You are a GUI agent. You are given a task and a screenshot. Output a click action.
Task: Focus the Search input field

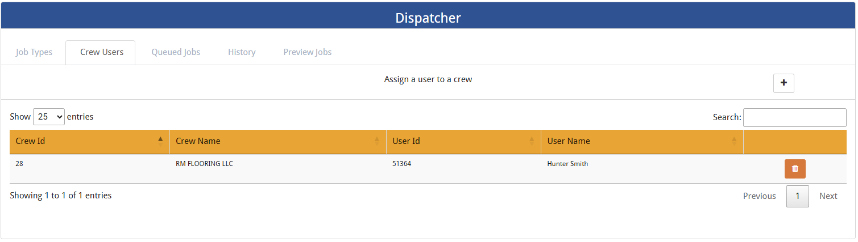[794, 117]
